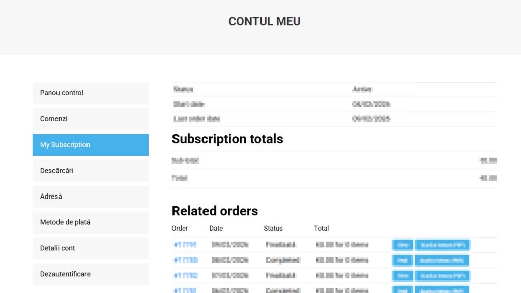Image resolution: width=521 pixels, height=293 pixels.
Task: Click the small blue button in third order row
Action: tap(402, 276)
